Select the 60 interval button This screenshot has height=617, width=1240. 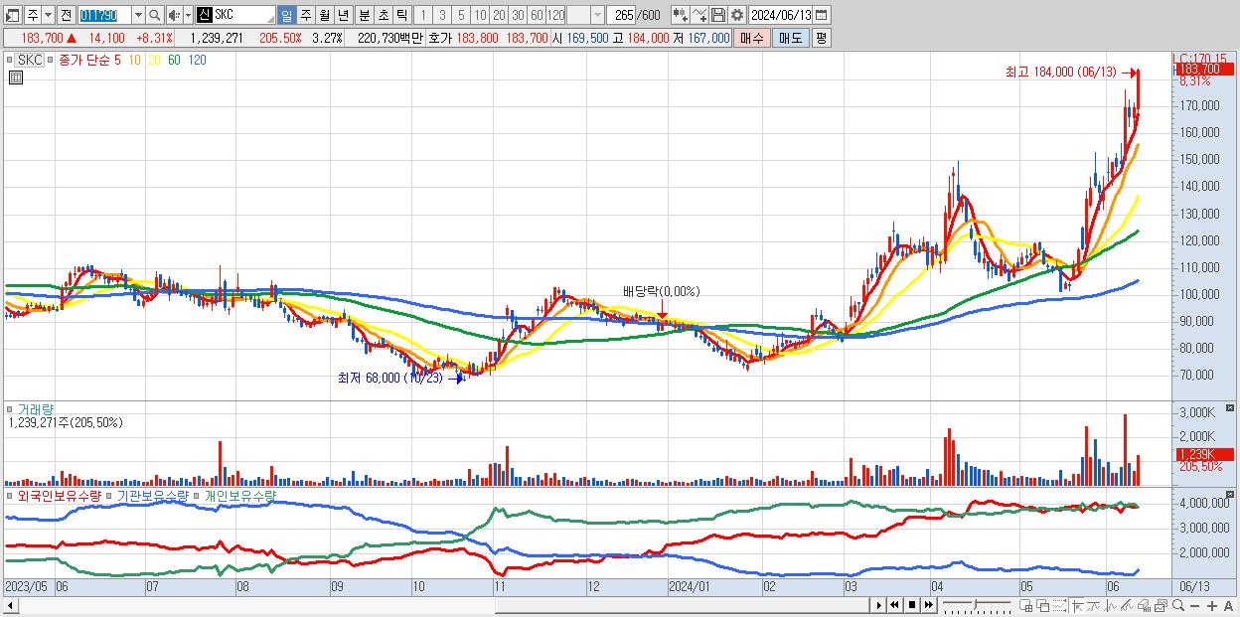pos(537,15)
